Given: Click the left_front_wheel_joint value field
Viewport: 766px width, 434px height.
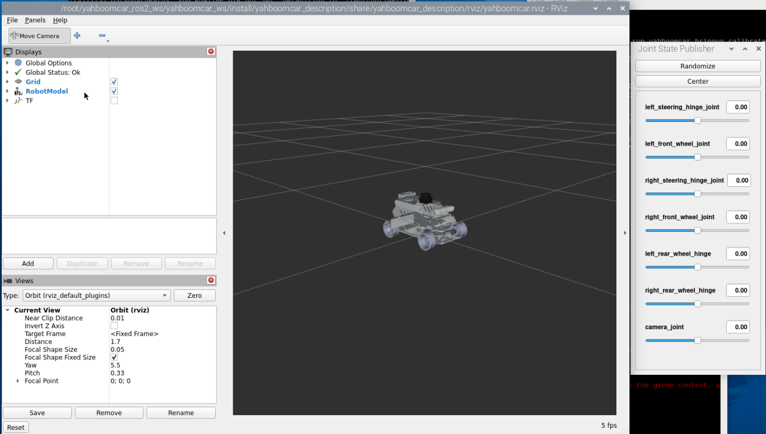Looking at the screenshot, I should pos(738,144).
